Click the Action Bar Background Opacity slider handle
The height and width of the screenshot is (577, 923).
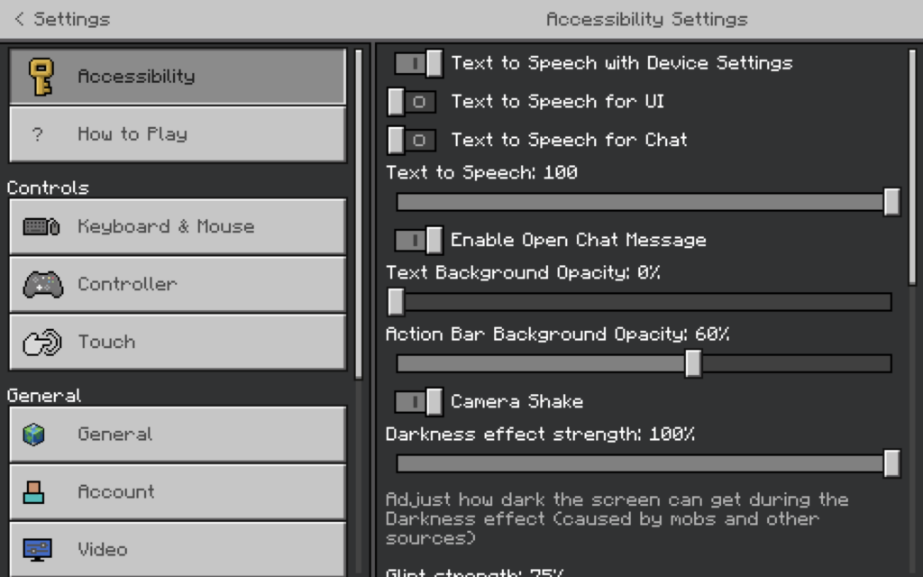[693, 363]
